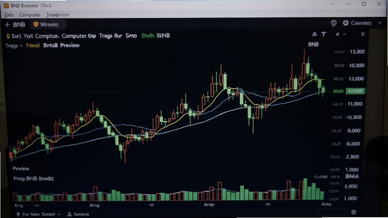This screenshot has width=388, height=218.
Task: Click Preview next to BntsB
Action: coord(70,46)
